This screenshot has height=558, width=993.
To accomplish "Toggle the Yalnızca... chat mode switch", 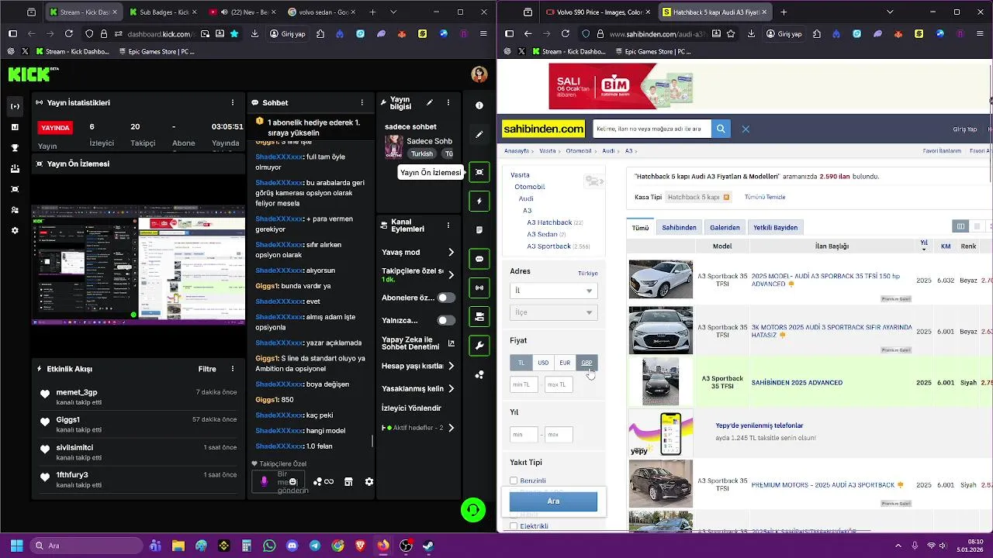I will (x=446, y=320).
